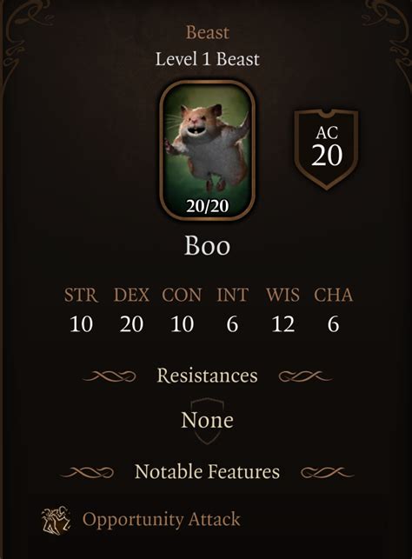Click the WIS ability score of 12
Viewport: 412px width, 559px height.
point(283,324)
